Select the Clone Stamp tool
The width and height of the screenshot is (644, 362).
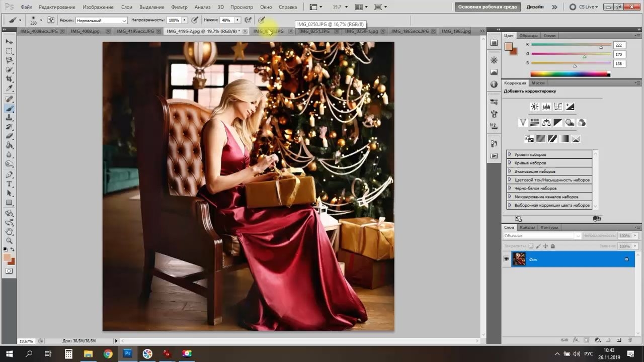coord(9,118)
